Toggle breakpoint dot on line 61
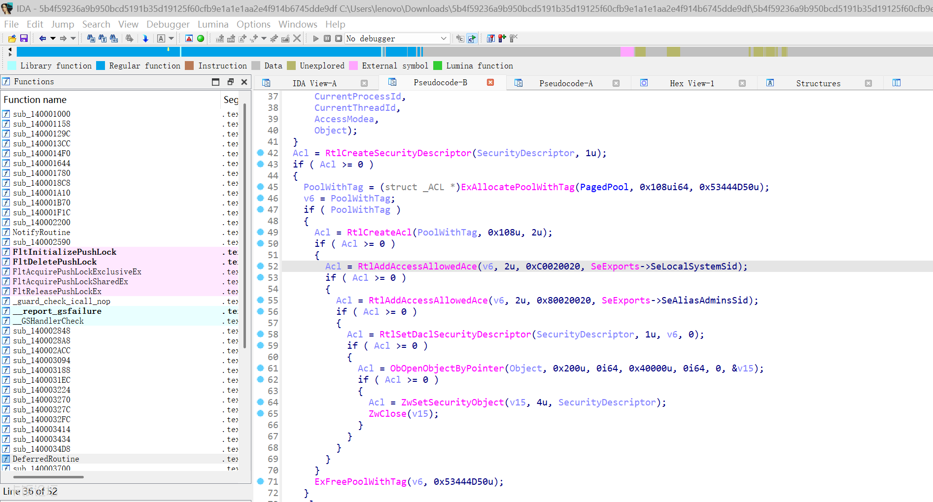The height and width of the screenshot is (502, 933). [x=260, y=368]
